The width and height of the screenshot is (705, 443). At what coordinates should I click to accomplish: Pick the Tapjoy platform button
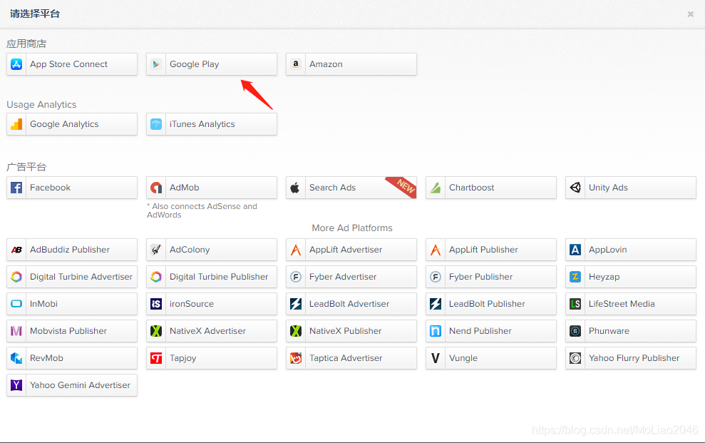click(211, 358)
